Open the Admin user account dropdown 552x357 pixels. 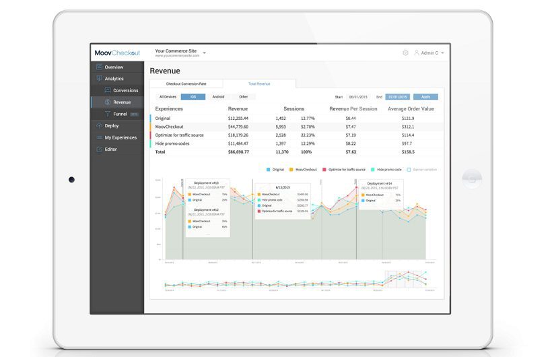[429, 53]
